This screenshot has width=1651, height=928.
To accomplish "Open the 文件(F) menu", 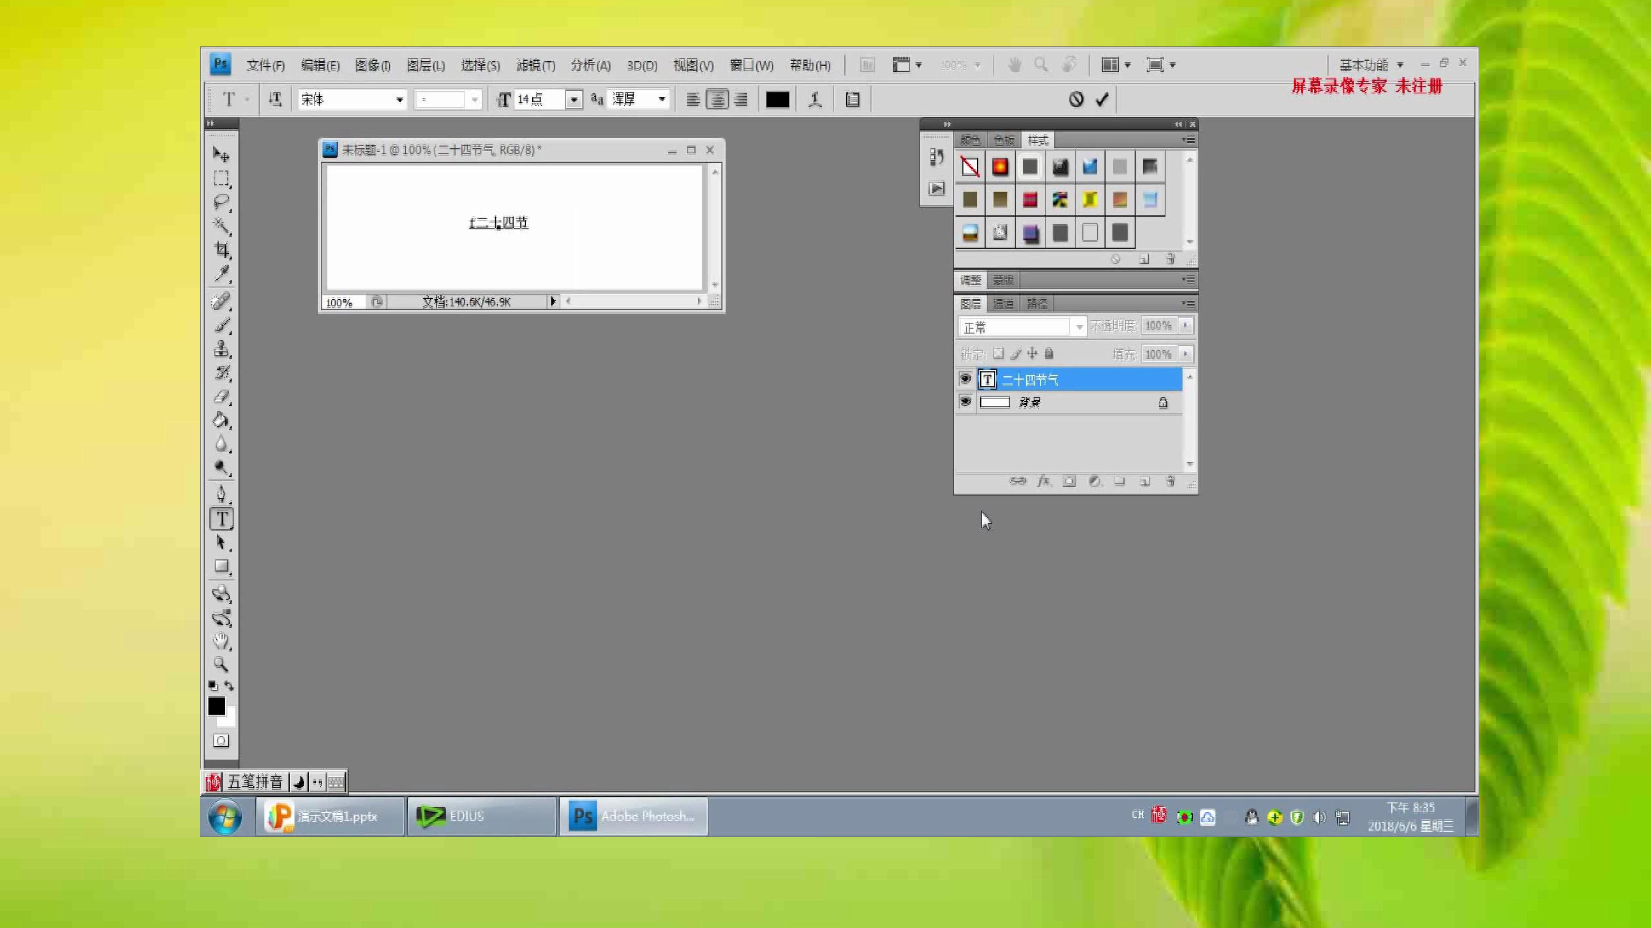I will pyautogui.click(x=266, y=65).
